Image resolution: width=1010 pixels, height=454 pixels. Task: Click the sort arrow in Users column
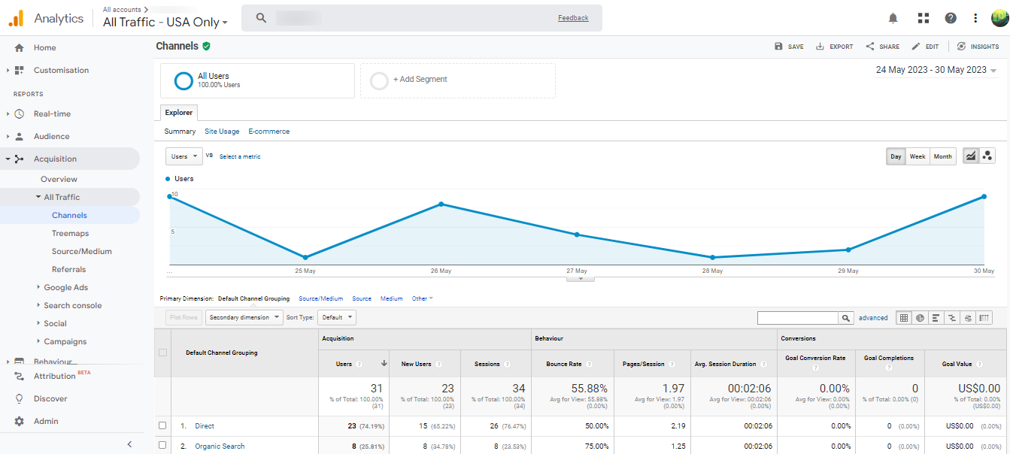[384, 364]
